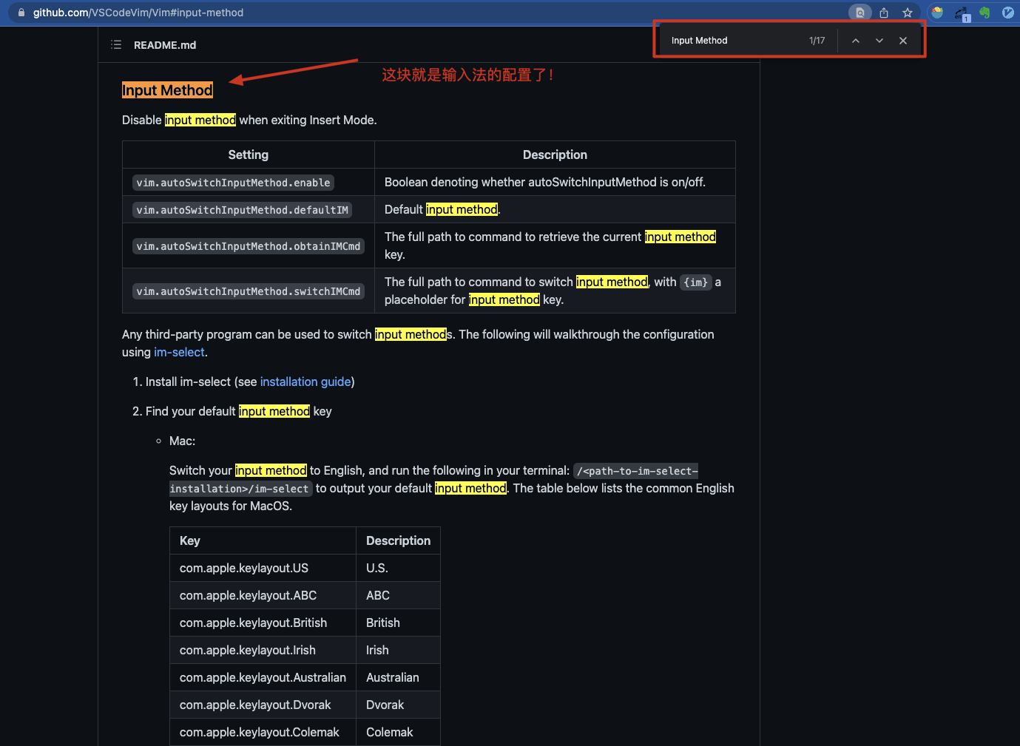The image size is (1020, 746).
Task: Open the fruit bowl extension icon
Action: point(937,13)
